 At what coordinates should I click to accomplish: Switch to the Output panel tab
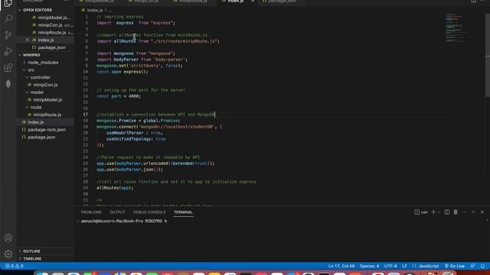click(117, 212)
